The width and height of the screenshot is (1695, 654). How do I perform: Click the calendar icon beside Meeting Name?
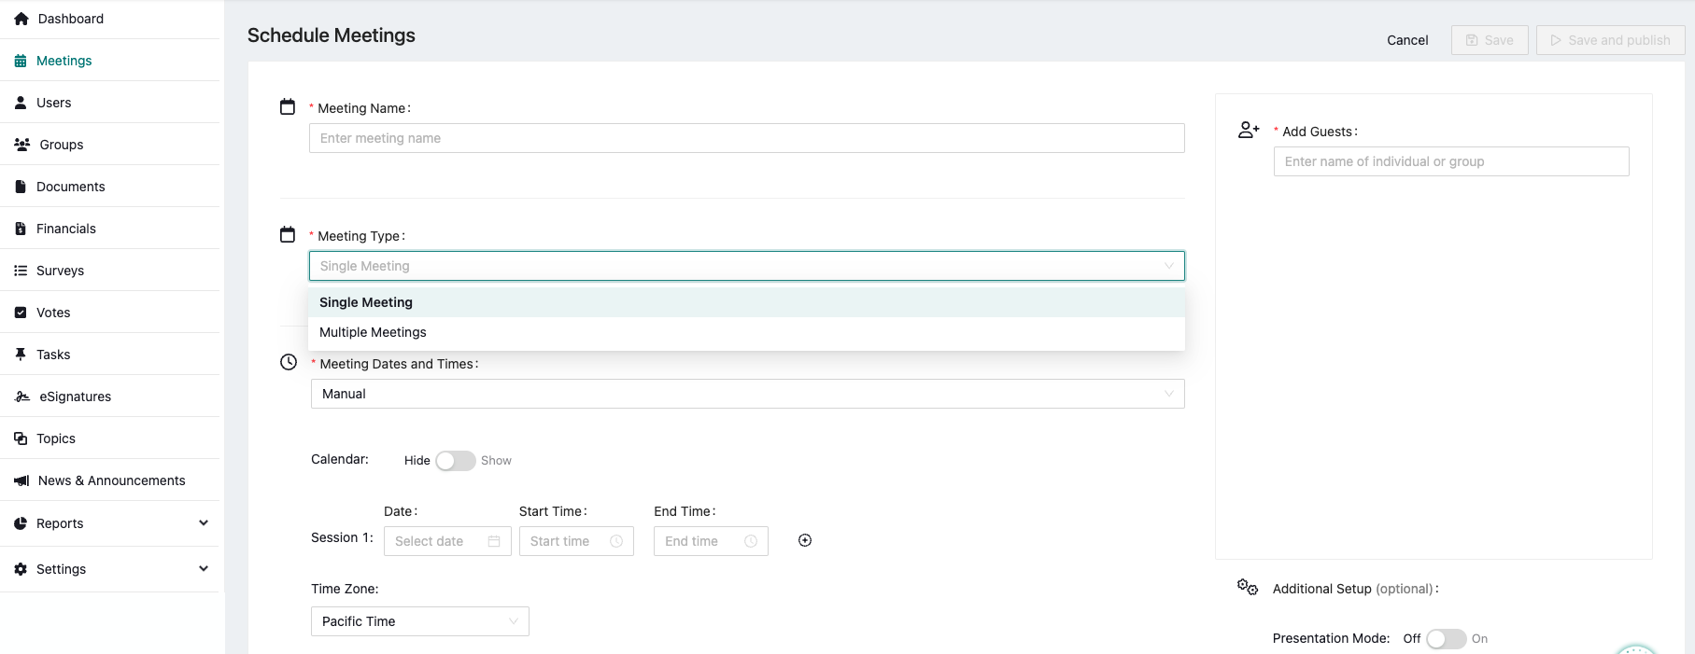pos(288,107)
